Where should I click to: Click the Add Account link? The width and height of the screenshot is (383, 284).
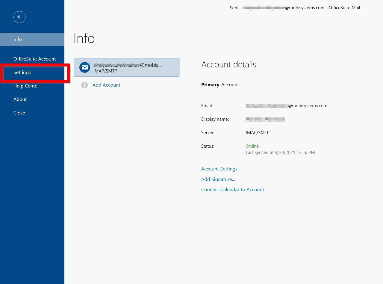[x=106, y=85]
